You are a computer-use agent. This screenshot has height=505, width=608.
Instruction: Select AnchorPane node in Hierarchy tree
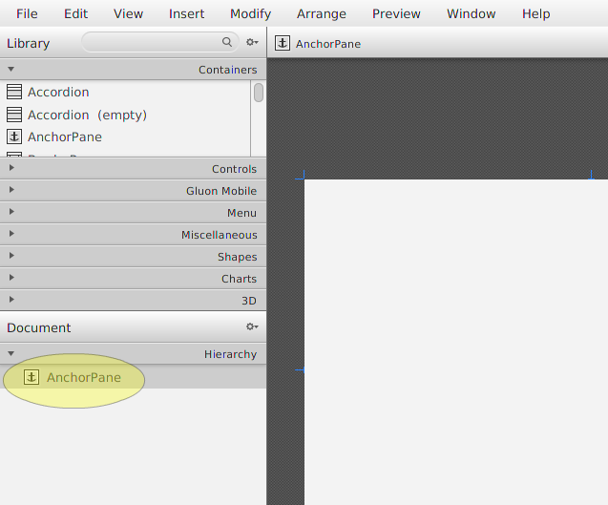(84, 377)
